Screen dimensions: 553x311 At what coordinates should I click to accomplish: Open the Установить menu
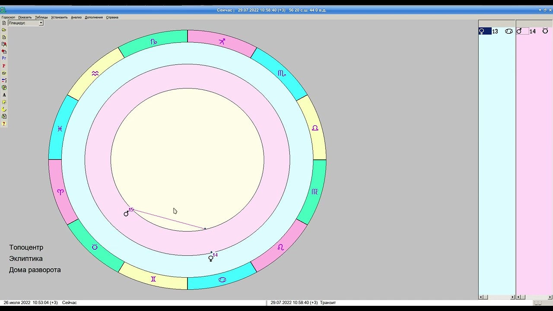(59, 17)
